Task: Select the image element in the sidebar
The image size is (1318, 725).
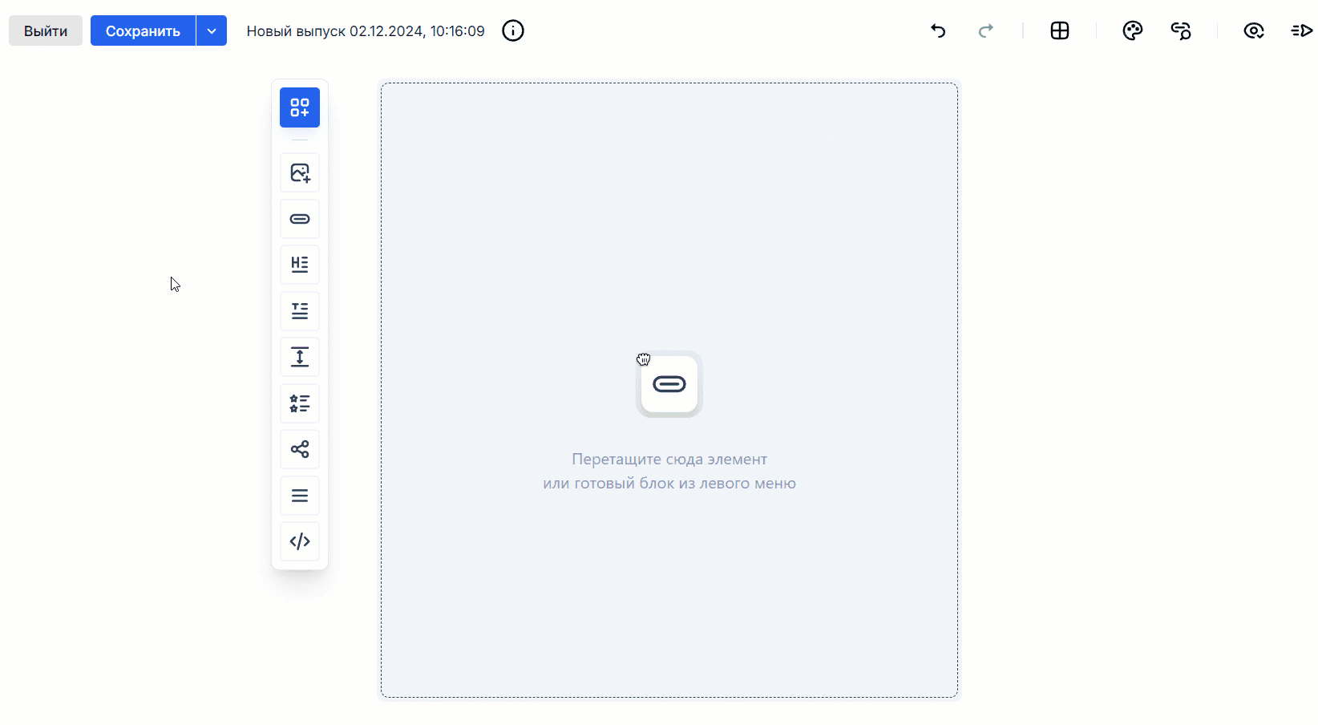Action: point(300,172)
